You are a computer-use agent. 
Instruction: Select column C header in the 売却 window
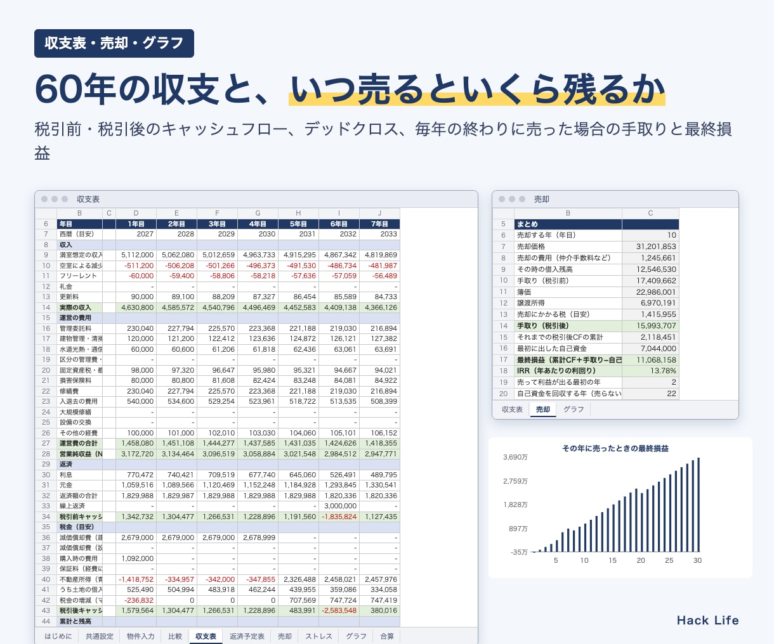click(650, 213)
